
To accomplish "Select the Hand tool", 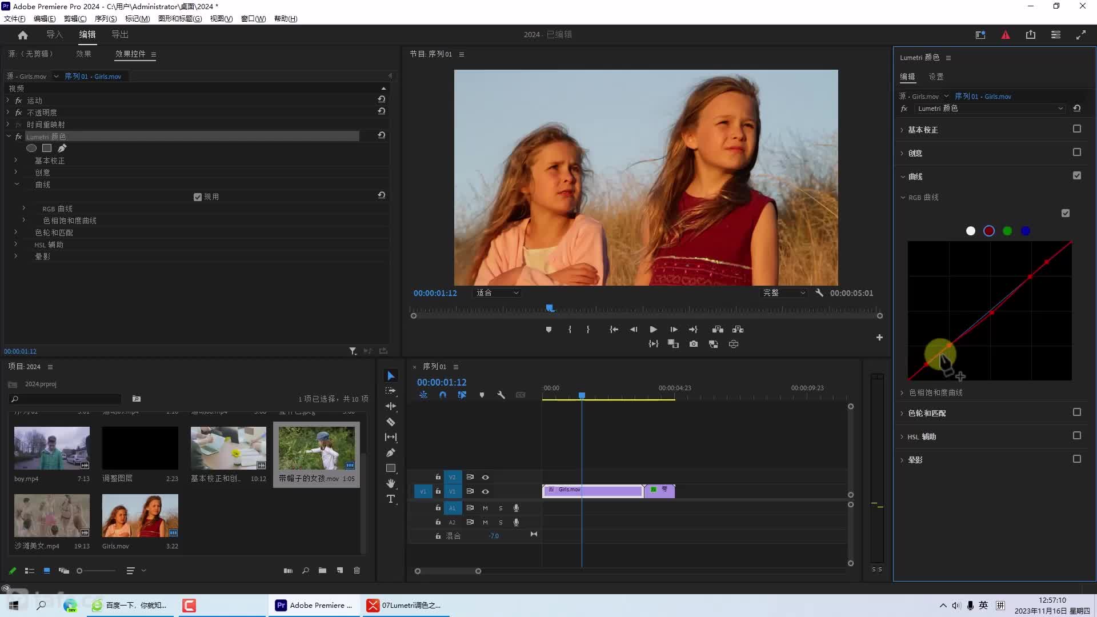I will (391, 483).
